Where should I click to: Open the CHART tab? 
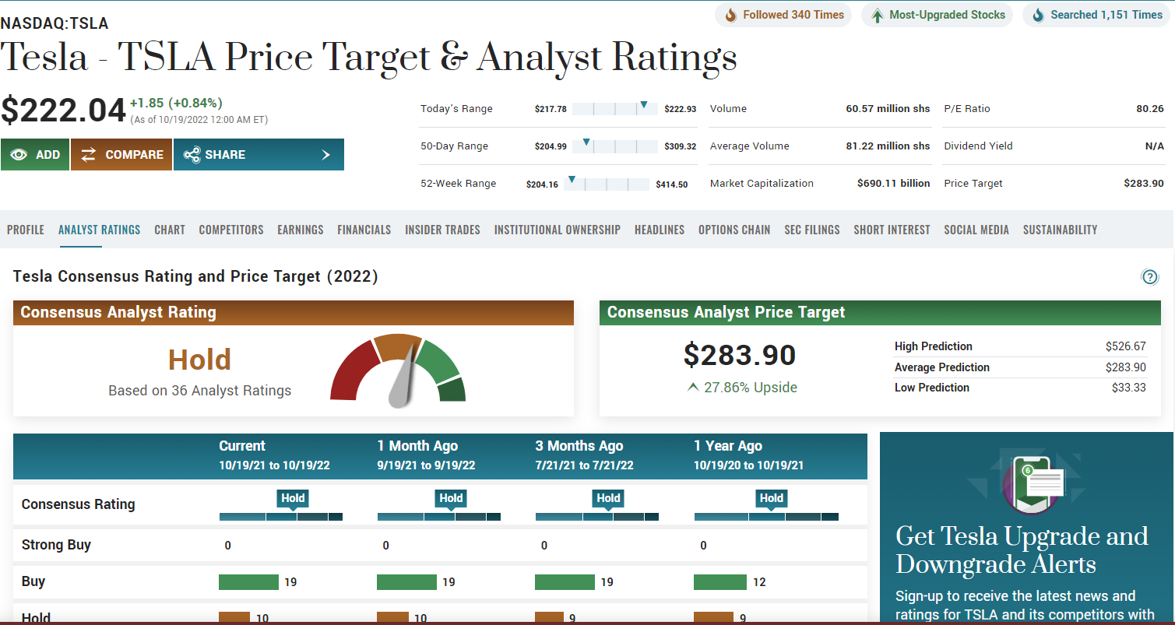pos(170,230)
